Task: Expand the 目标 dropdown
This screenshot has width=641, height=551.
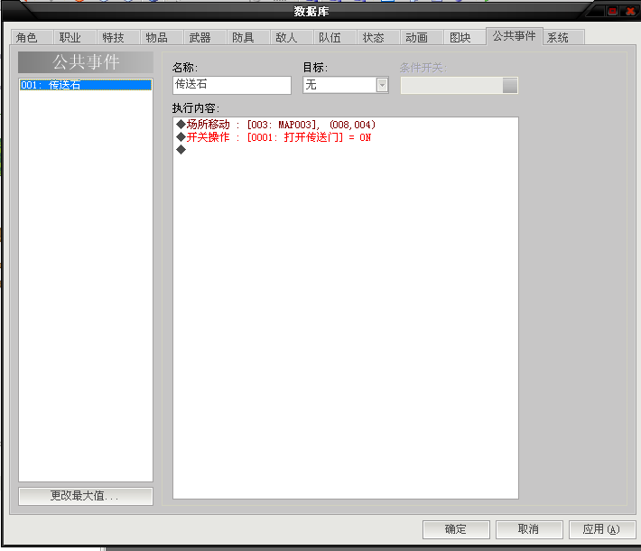Action: click(x=382, y=85)
